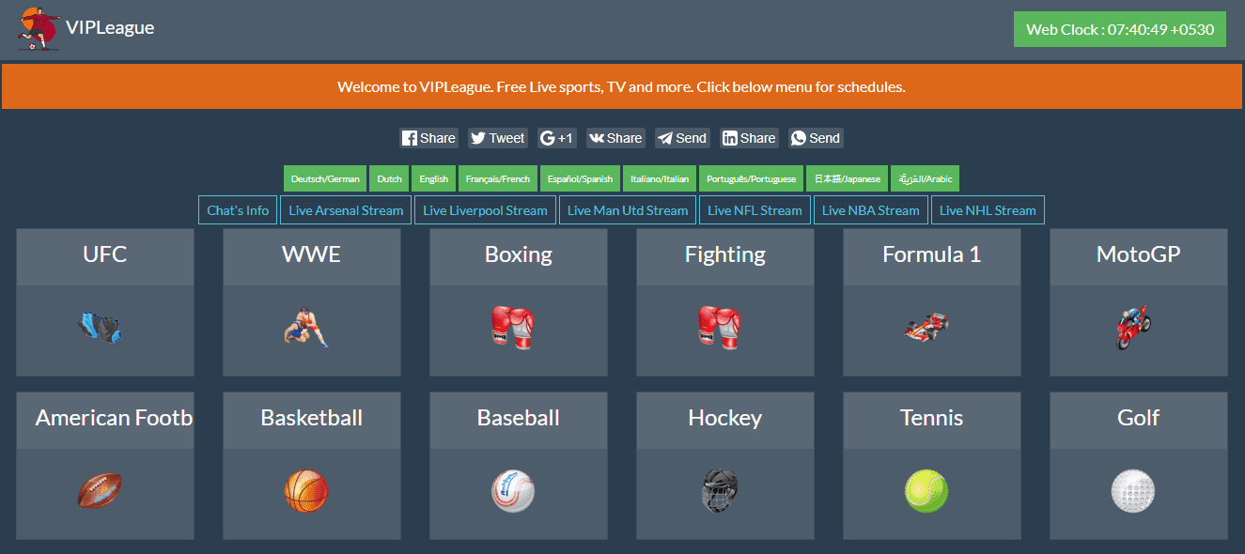The image size is (1245, 554).
Task: Open the Formula 1 race car icon
Action: point(926,328)
